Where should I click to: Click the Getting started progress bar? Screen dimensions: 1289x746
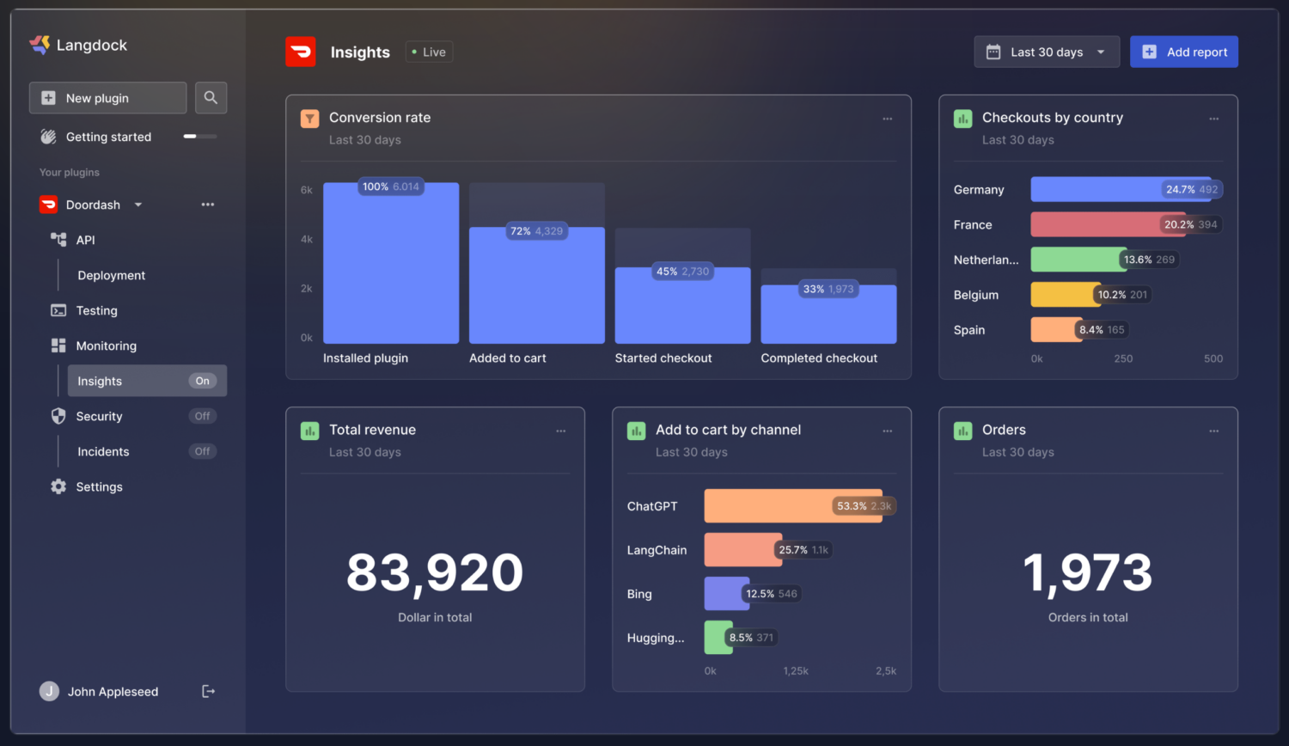(x=200, y=137)
